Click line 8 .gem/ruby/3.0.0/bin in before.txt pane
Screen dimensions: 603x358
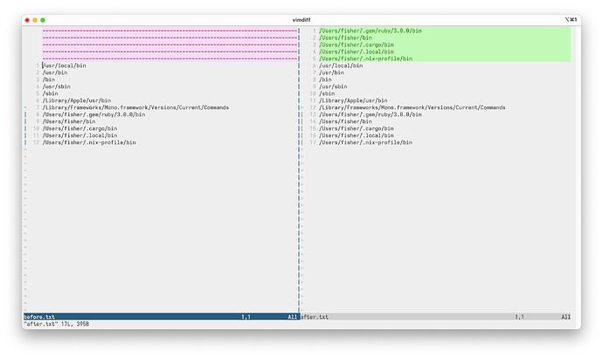[94, 114]
